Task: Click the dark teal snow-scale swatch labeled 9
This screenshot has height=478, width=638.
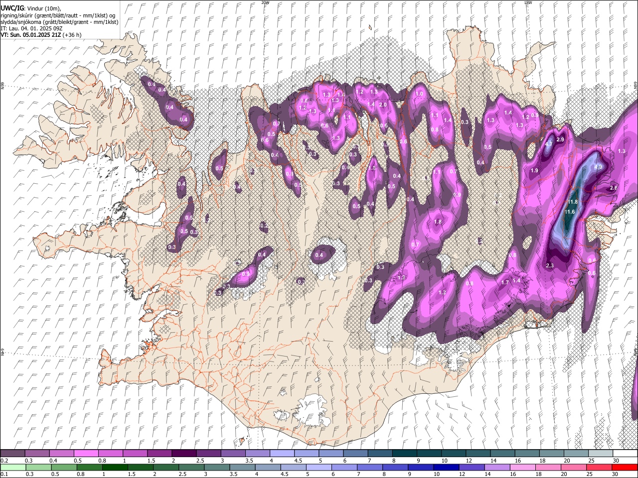Action: [428, 454]
